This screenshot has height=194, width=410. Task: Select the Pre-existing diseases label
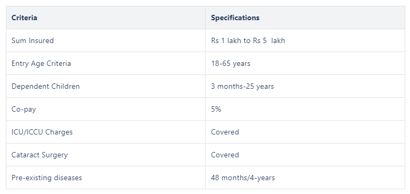point(46,178)
